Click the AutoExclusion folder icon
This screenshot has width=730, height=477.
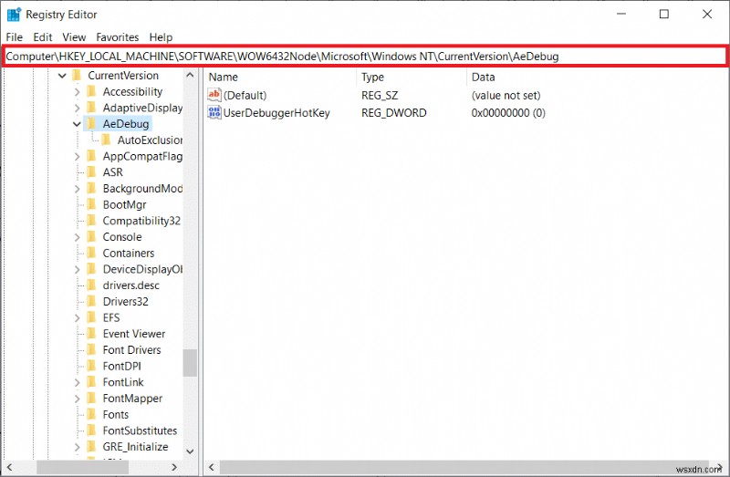[106, 140]
